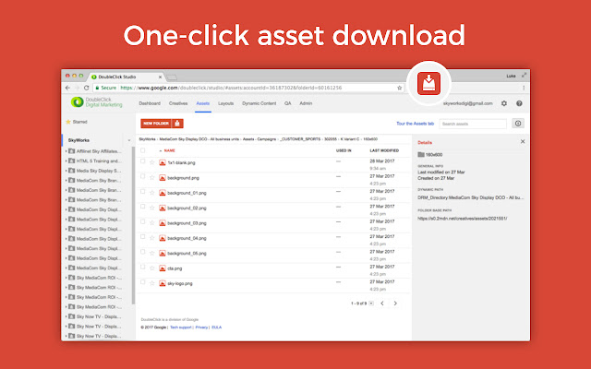Click the browser address bar URL

pos(231,88)
